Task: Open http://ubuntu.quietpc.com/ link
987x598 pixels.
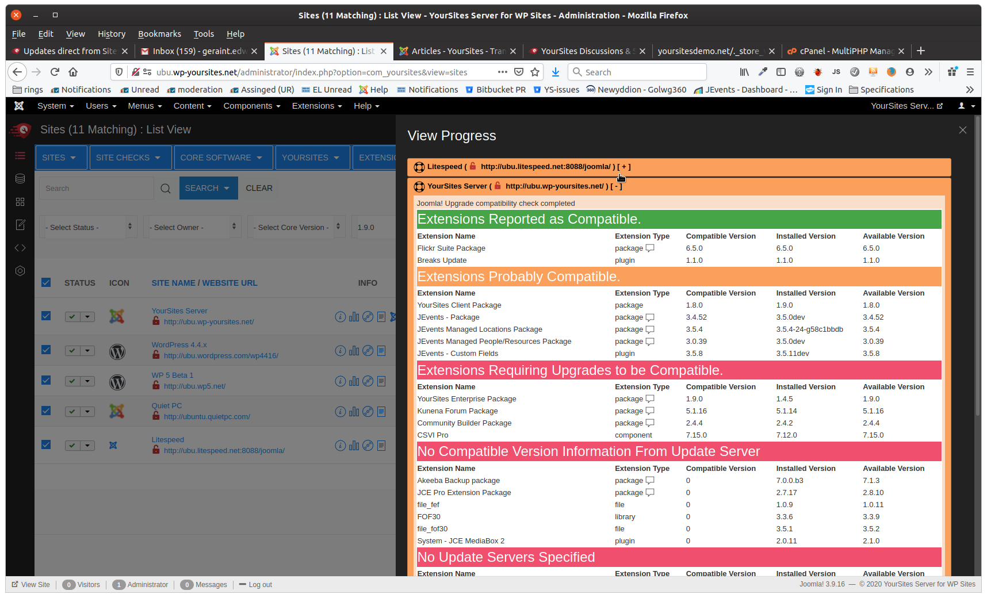Action: tap(207, 417)
